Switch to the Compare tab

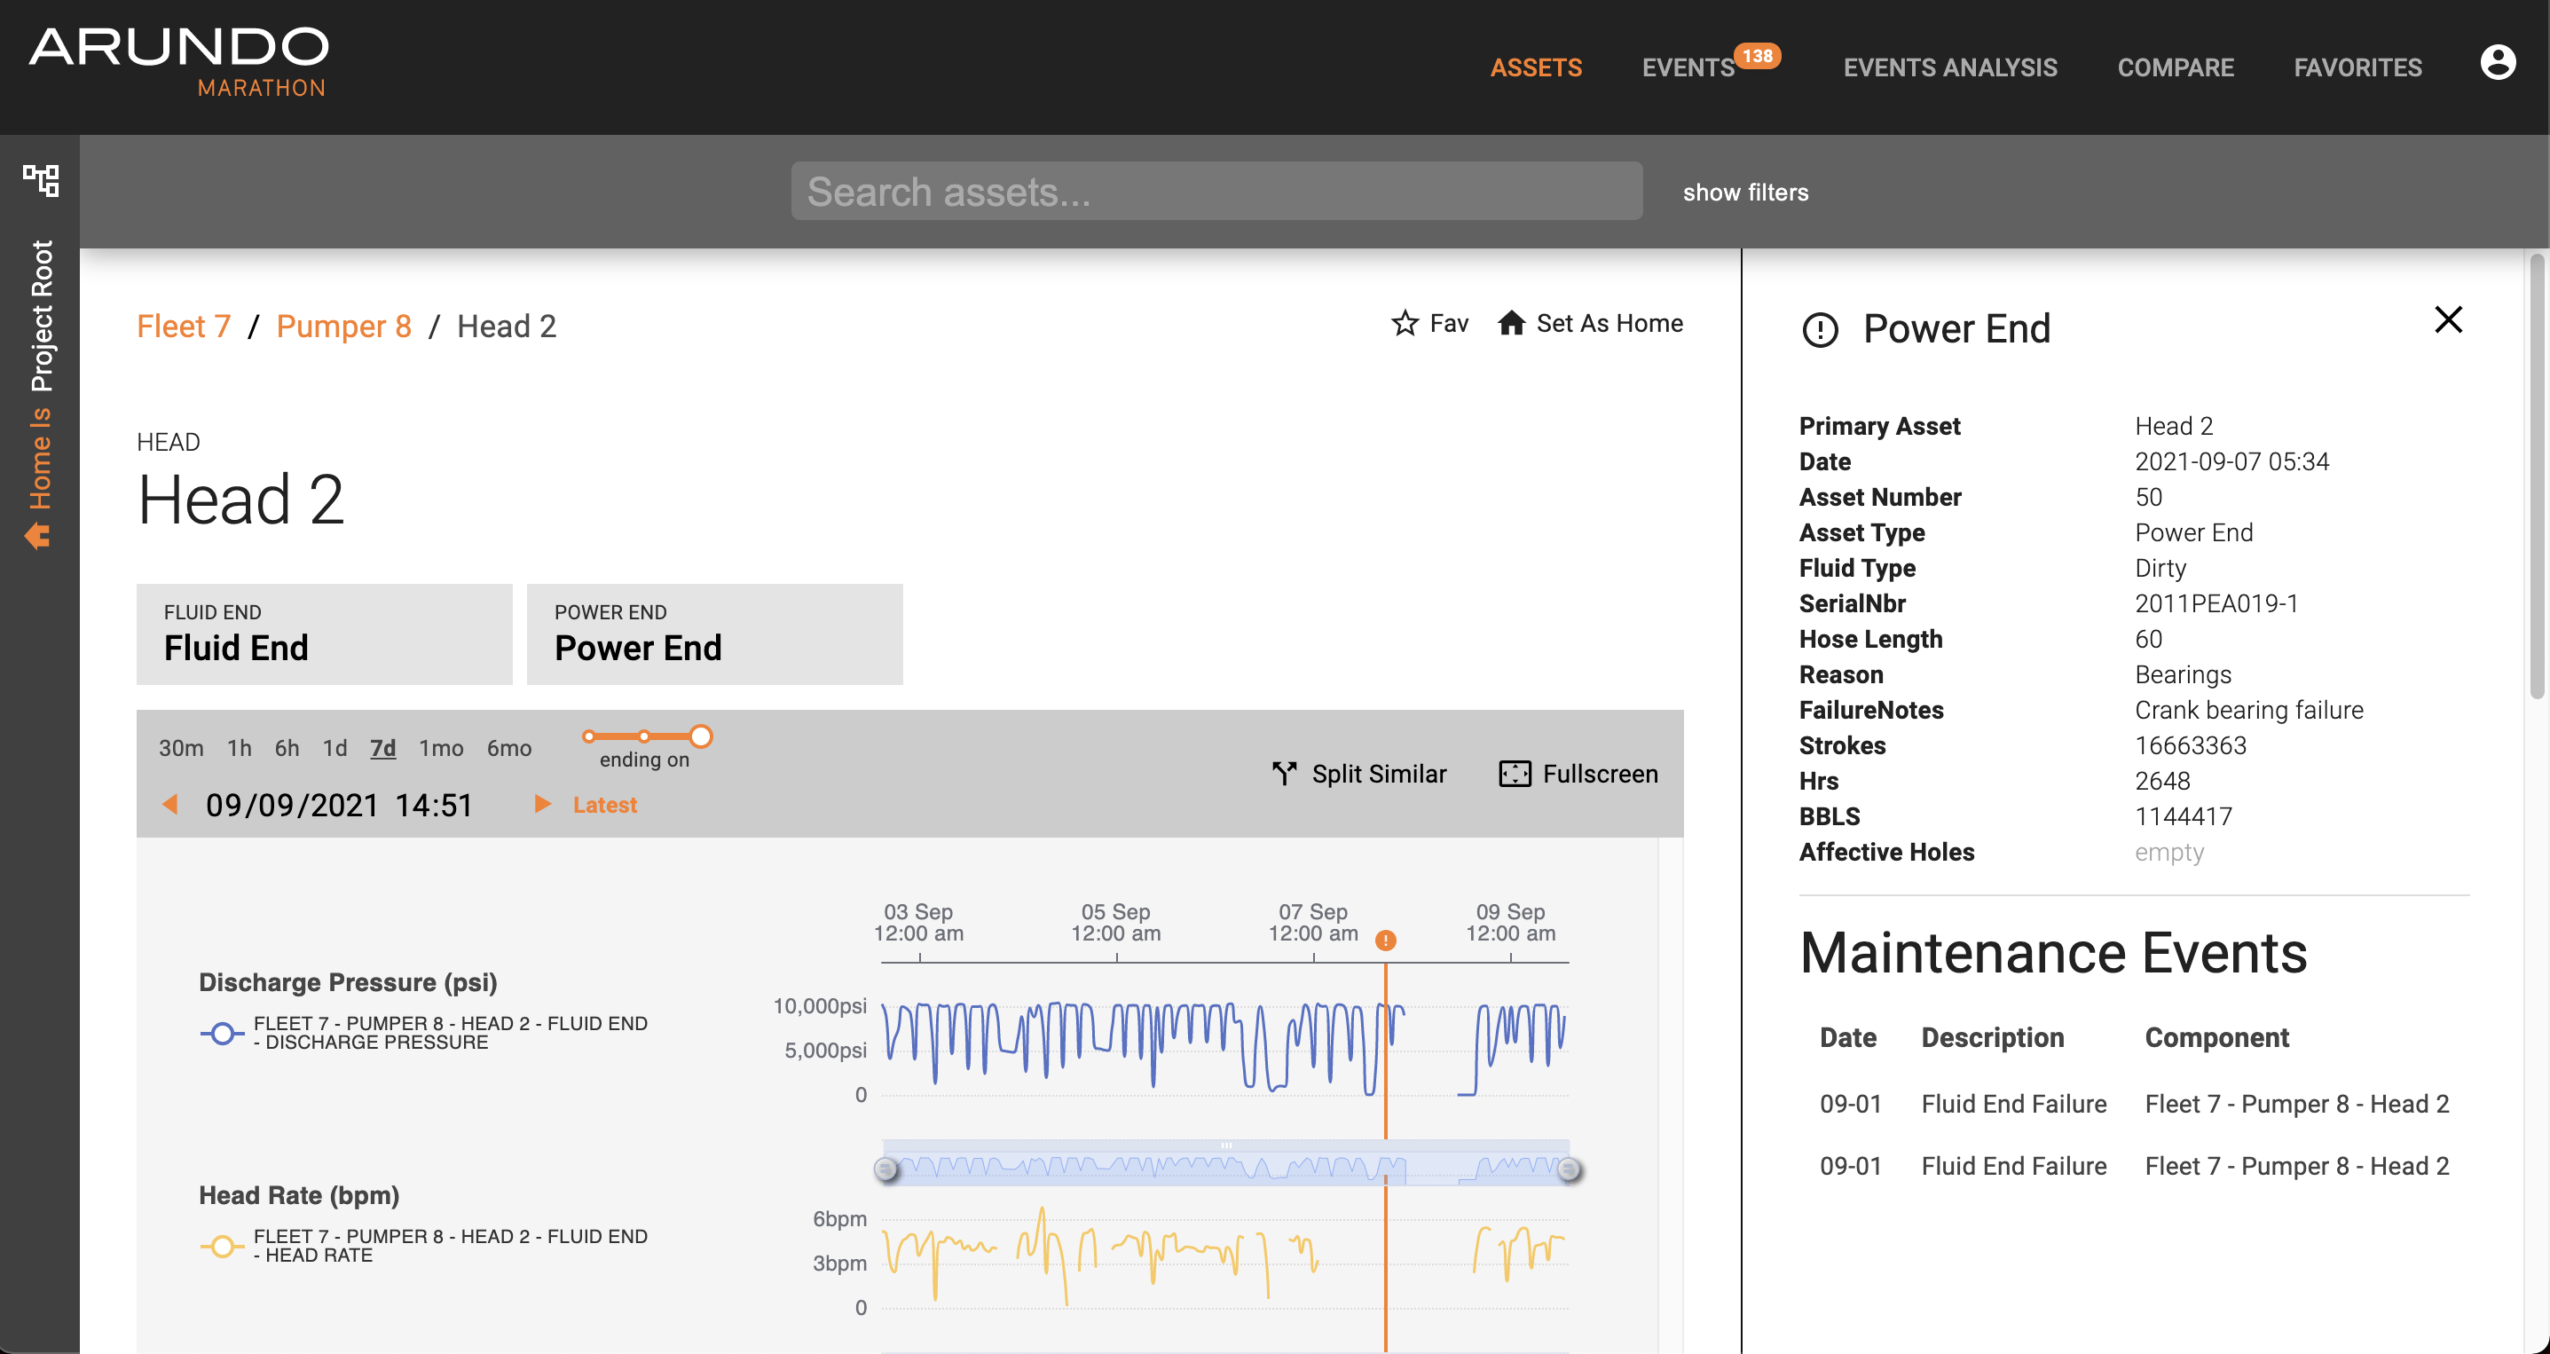coord(2175,67)
